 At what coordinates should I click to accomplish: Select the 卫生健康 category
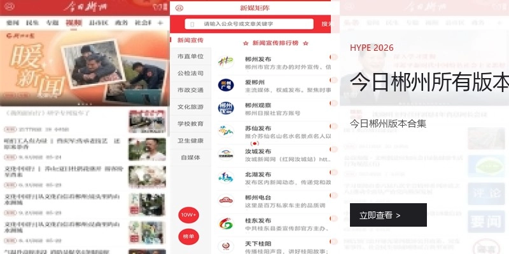click(190, 140)
